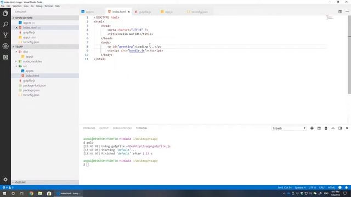Switch to the app.js editor tab

point(171,12)
